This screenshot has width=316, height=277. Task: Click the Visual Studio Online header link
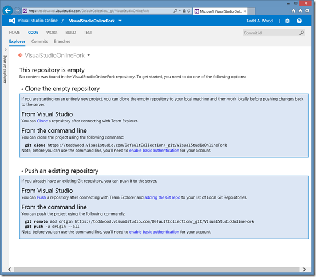point(38,21)
